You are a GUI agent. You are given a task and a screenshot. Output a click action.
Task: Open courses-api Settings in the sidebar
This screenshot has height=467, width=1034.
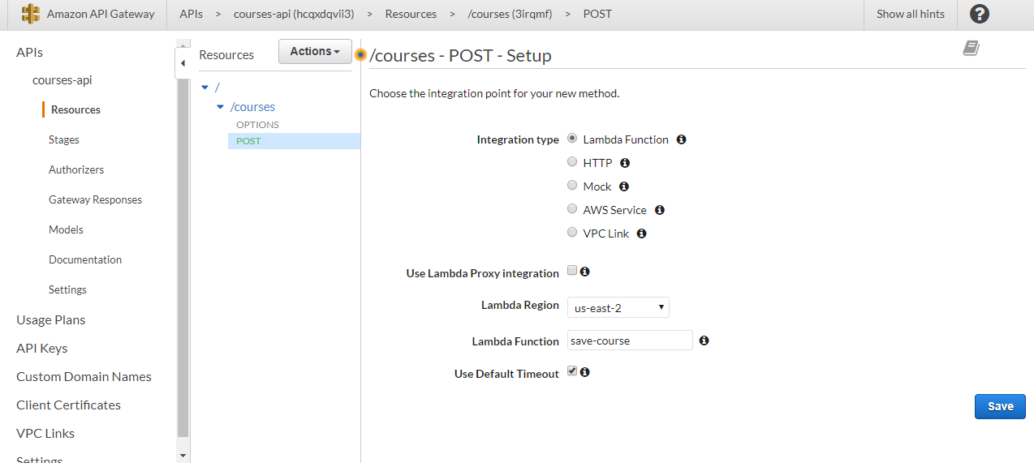67,289
